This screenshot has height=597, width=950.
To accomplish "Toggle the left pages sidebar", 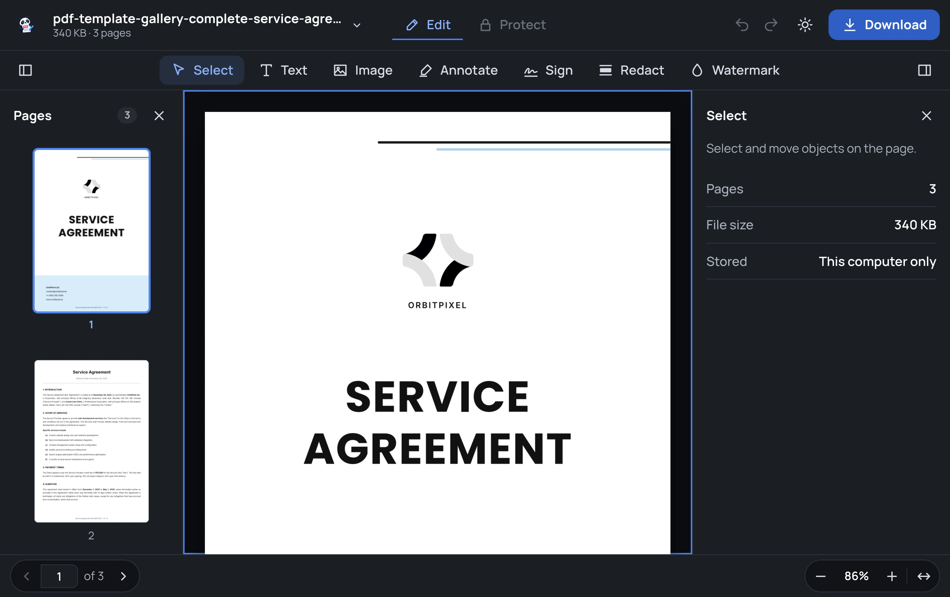I will (25, 70).
